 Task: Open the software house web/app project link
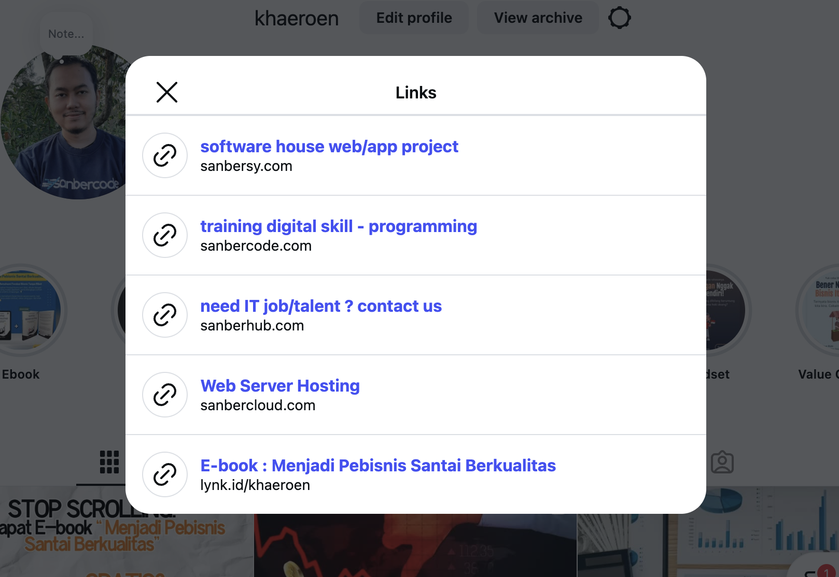click(329, 147)
